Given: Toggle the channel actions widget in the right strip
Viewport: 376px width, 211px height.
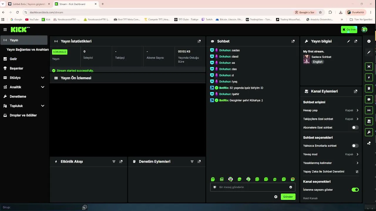Looking at the screenshot, I should coord(369,121).
